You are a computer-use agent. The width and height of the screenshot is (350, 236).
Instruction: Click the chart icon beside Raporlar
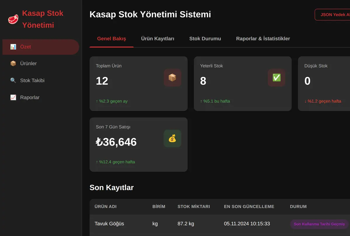(x=13, y=97)
